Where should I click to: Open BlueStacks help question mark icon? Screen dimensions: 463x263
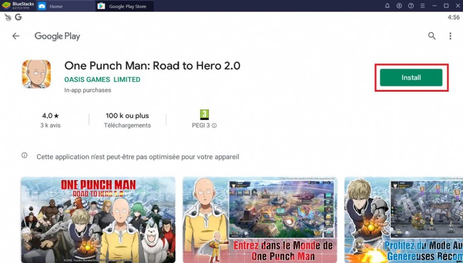[x=411, y=6]
